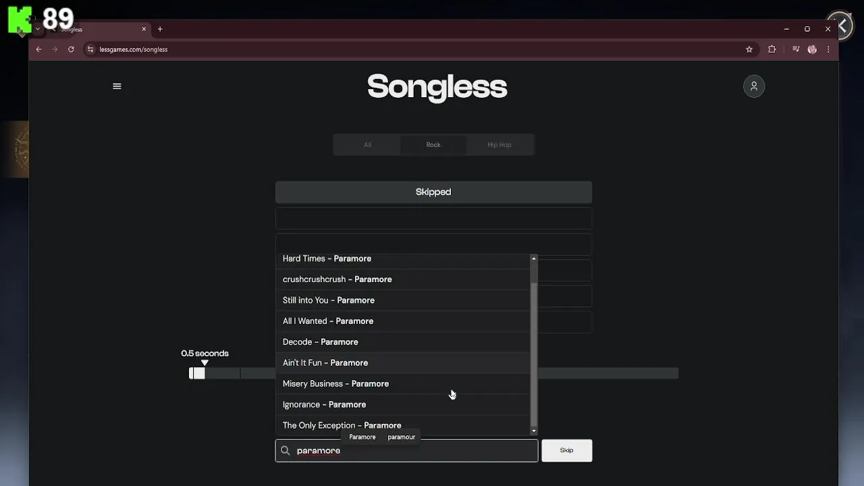The width and height of the screenshot is (864, 486).
Task: Open a new browser tab
Action: 160,29
